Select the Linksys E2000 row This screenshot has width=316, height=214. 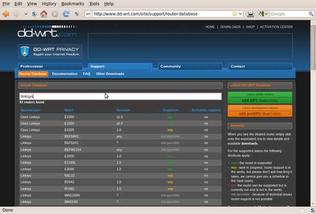coord(120,156)
